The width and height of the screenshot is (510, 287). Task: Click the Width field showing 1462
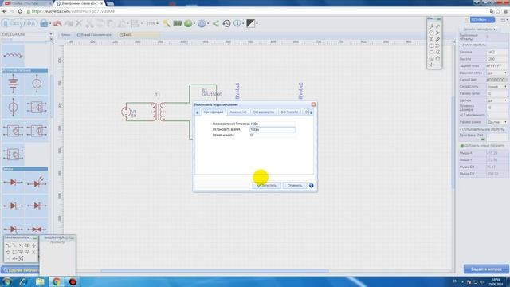coord(497,52)
